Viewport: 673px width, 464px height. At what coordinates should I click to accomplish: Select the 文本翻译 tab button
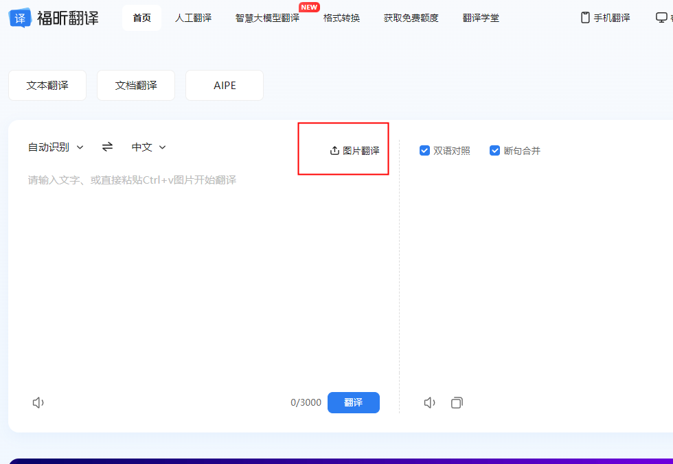pos(47,85)
